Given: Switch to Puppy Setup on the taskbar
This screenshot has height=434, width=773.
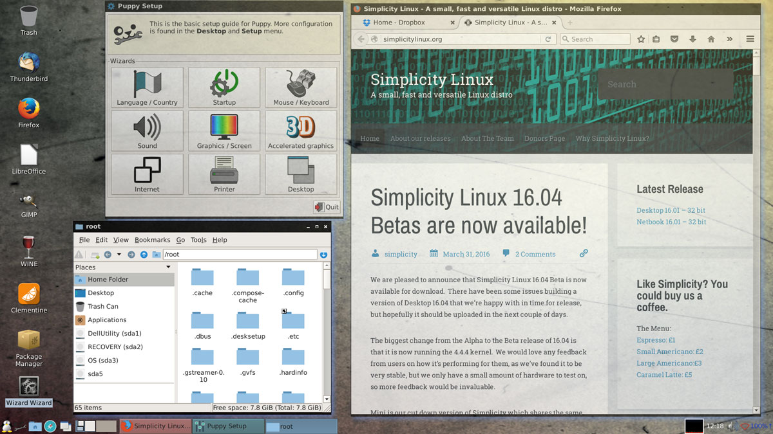Looking at the screenshot, I should tap(228, 426).
